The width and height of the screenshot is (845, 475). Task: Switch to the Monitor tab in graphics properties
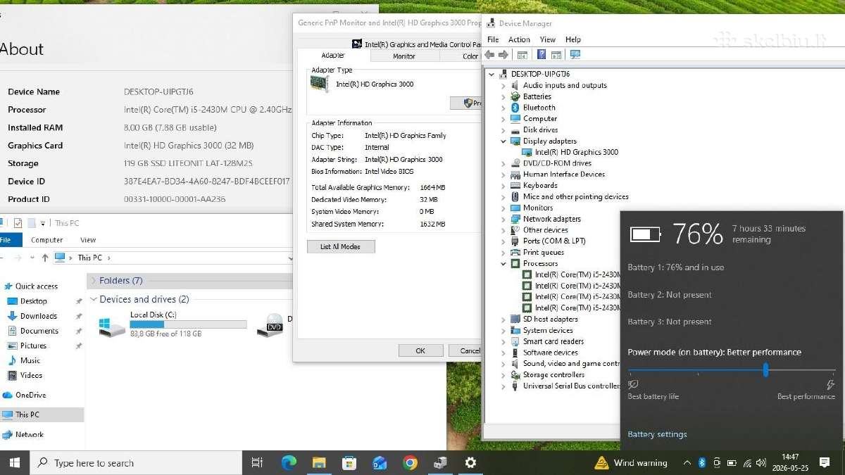pos(404,56)
